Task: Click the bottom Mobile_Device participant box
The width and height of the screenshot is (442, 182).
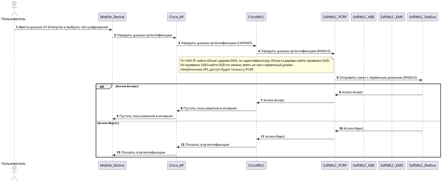Action: [112, 165]
